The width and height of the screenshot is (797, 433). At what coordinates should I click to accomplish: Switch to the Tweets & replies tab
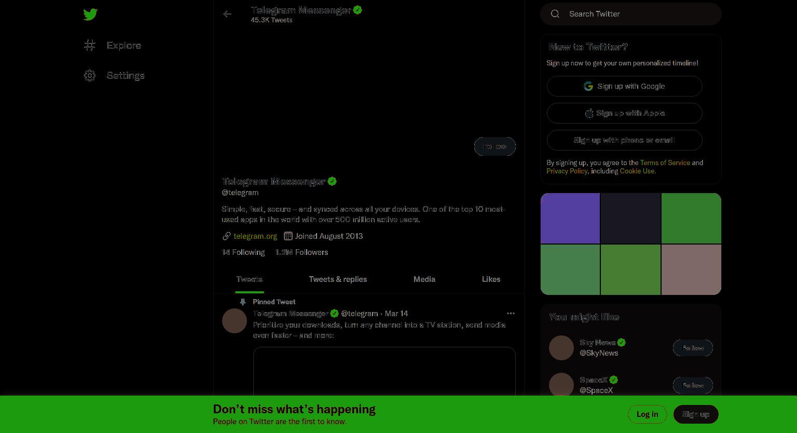[x=338, y=279]
